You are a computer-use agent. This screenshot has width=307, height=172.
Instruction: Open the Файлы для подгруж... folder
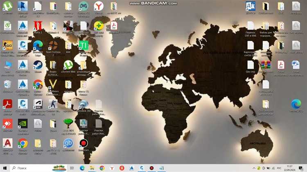(266, 29)
